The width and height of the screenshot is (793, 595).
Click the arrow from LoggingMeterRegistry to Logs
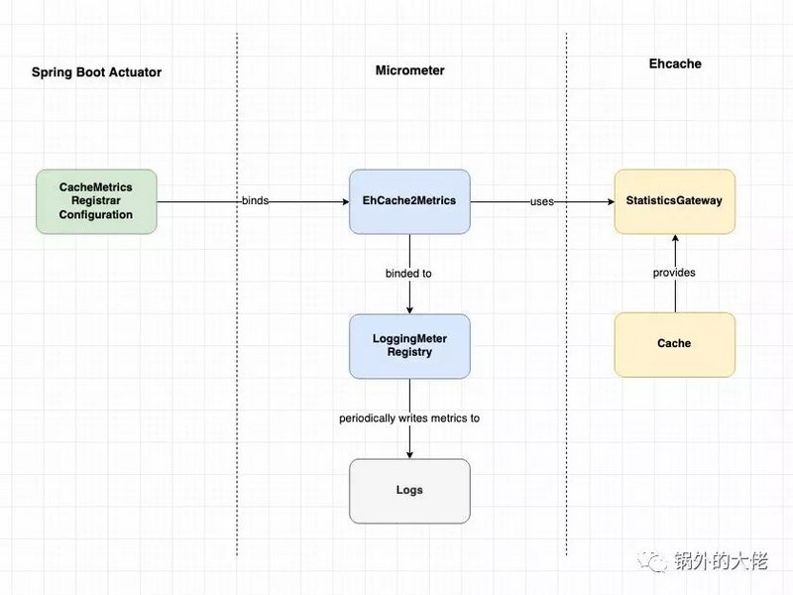409,446
